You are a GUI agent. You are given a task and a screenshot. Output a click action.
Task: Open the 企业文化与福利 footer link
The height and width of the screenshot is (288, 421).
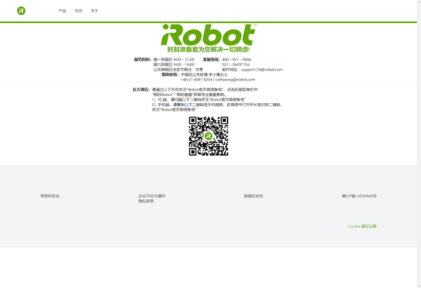point(152,196)
